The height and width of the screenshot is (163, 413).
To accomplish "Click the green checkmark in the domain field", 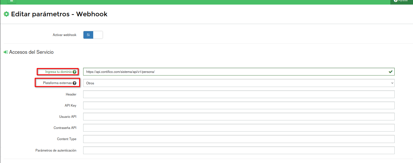I will pyautogui.click(x=390, y=72).
